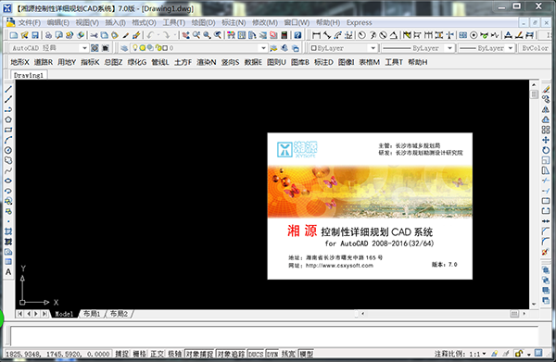The width and height of the screenshot is (556, 362).
Task: Select the Spline draw tool
Action: pos(8,170)
